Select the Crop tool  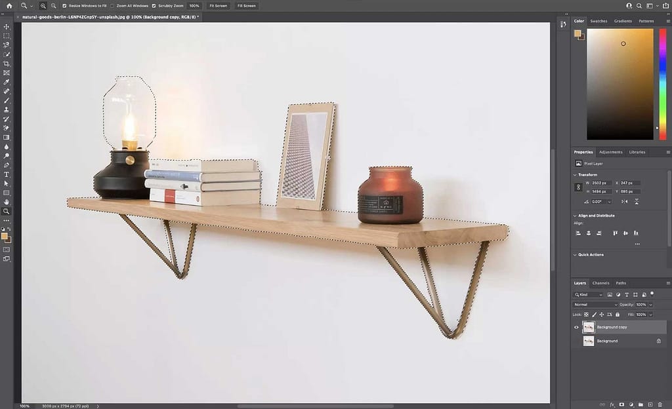(7, 64)
